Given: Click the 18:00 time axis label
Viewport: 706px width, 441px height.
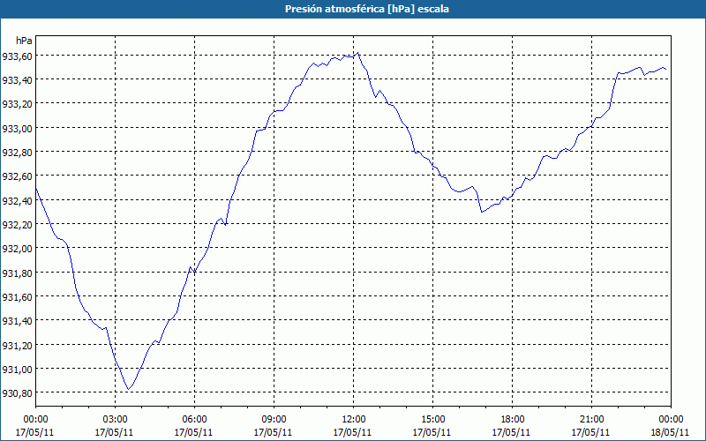Looking at the screenshot, I should pos(513,420).
